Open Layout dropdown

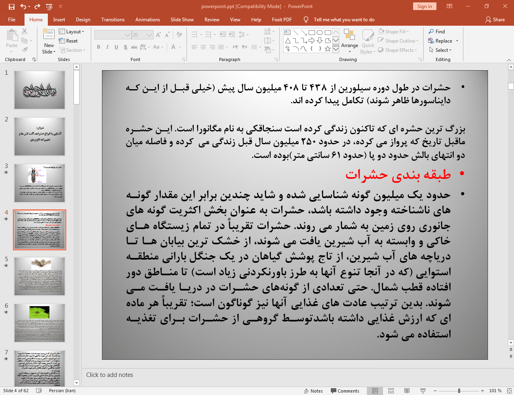coord(72,32)
